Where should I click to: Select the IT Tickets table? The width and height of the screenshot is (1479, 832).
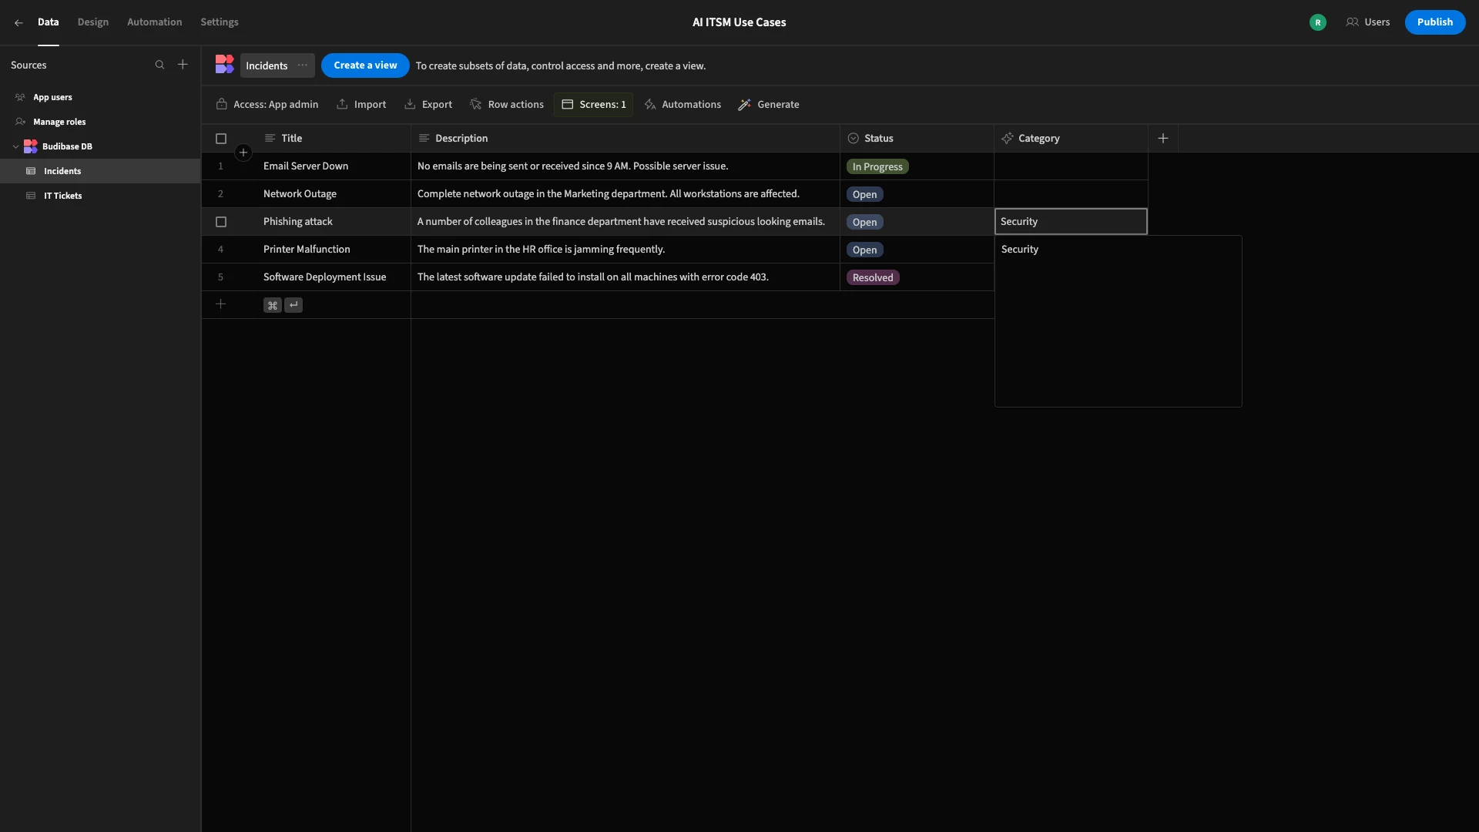tap(100, 196)
